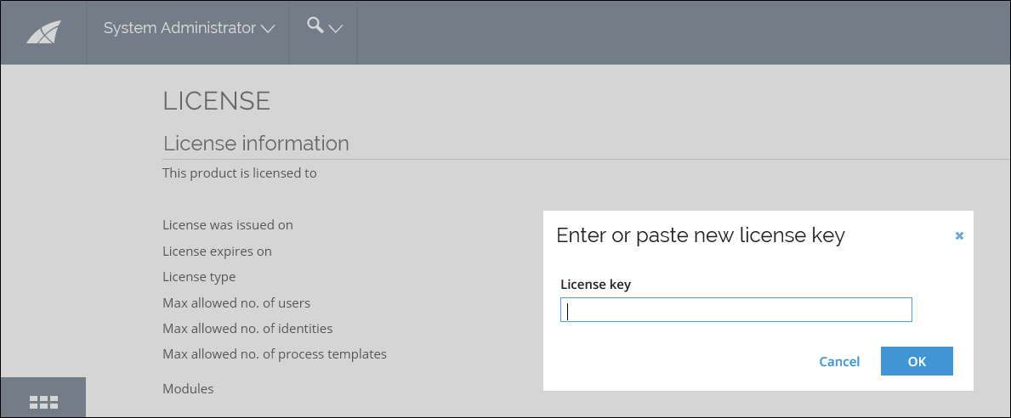Select the 'License expires on' label
The height and width of the screenshot is (418, 1011).
click(x=217, y=251)
